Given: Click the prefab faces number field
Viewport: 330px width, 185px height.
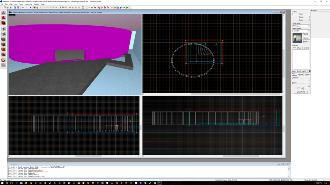Looking at the screenshot, I should coord(299,89).
